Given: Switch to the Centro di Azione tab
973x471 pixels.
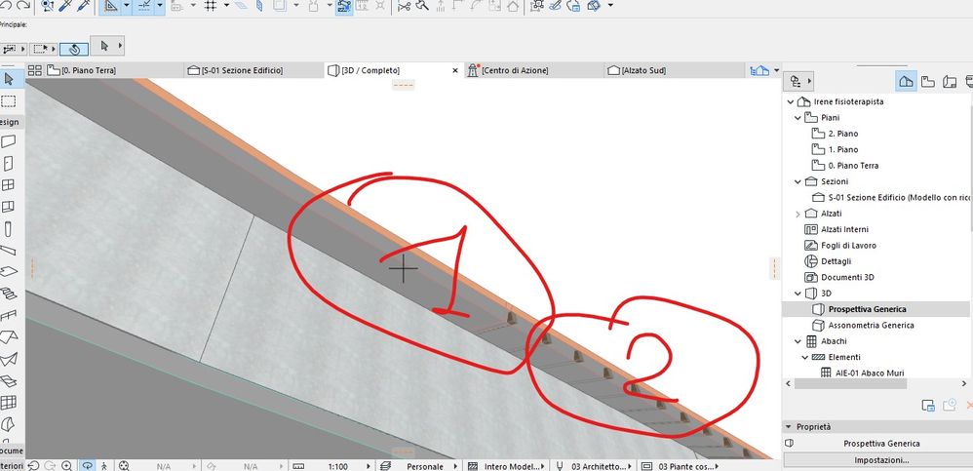Looking at the screenshot, I should point(533,71).
